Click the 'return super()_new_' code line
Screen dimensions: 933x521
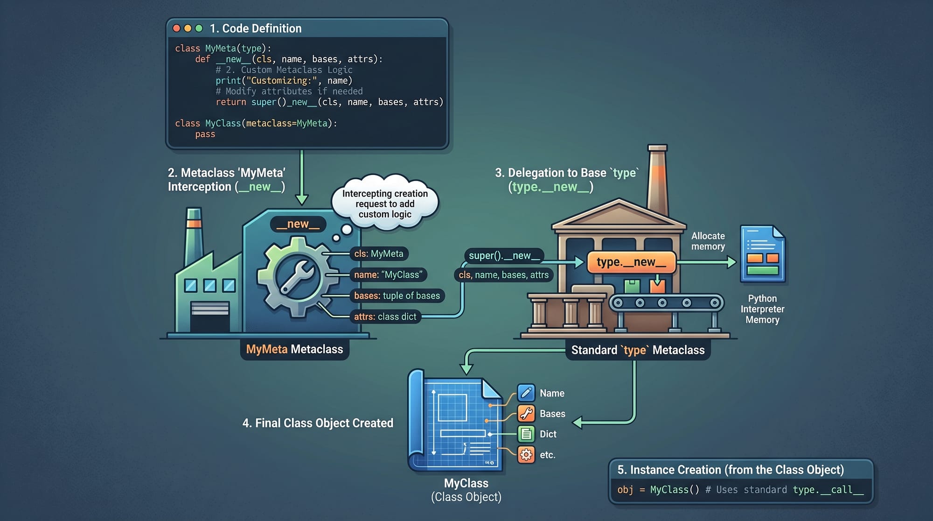point(329,102)
